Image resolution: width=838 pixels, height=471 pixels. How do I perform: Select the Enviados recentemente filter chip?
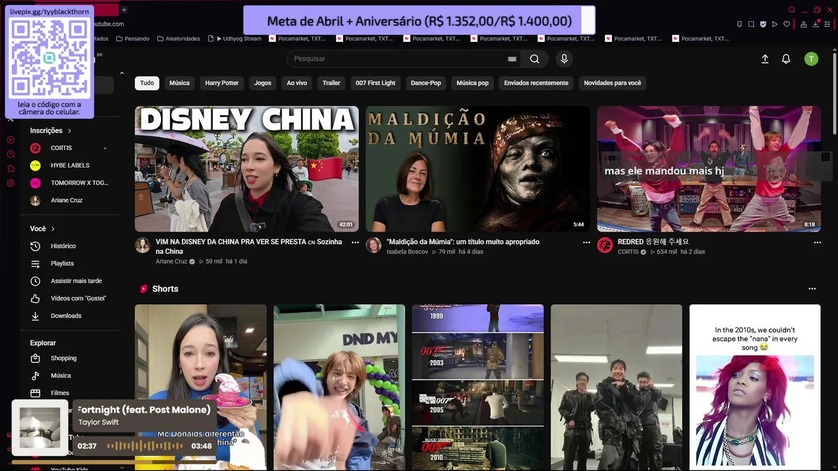536,83
